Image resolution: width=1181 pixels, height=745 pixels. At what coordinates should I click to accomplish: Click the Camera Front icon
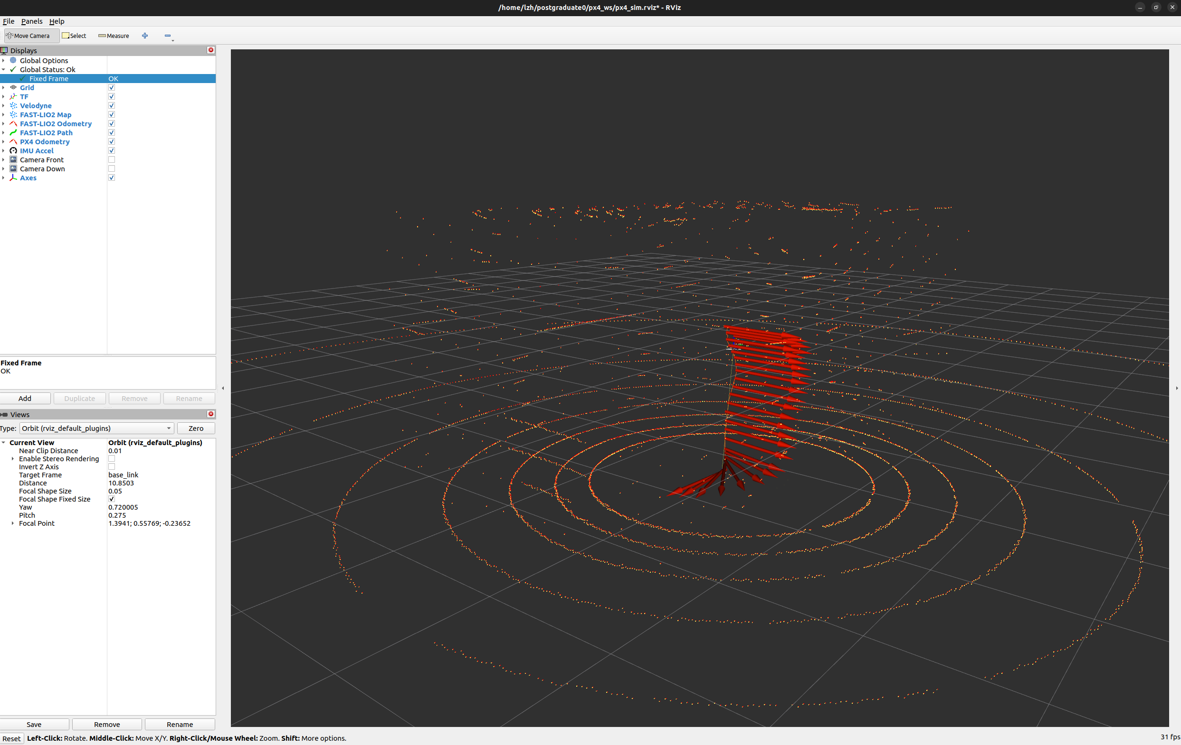click(x=13, y=160)
